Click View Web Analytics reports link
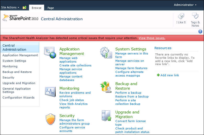Viewport: 204px width, 135px height. 73,106
